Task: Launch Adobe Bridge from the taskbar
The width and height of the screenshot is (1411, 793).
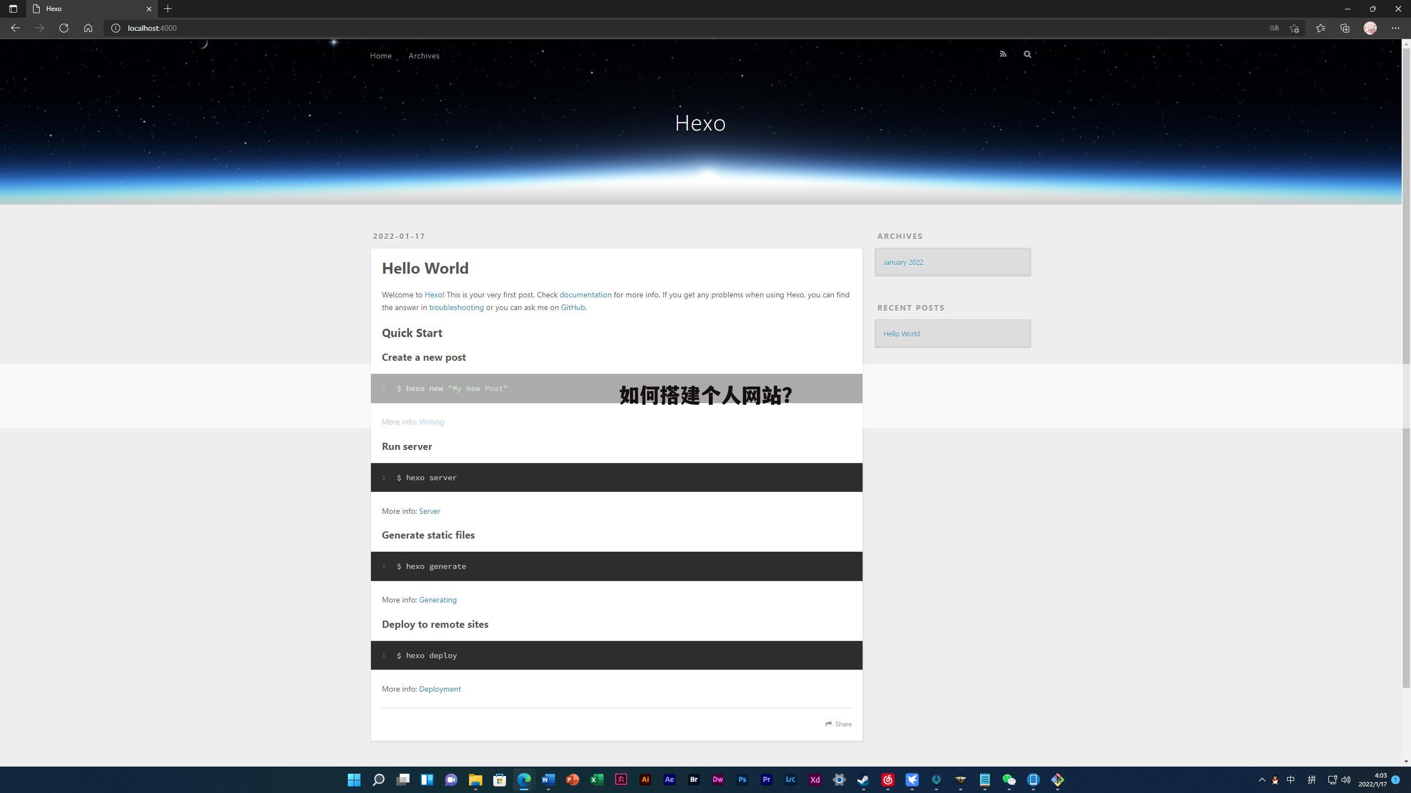Action: click(x=693, y=780)
